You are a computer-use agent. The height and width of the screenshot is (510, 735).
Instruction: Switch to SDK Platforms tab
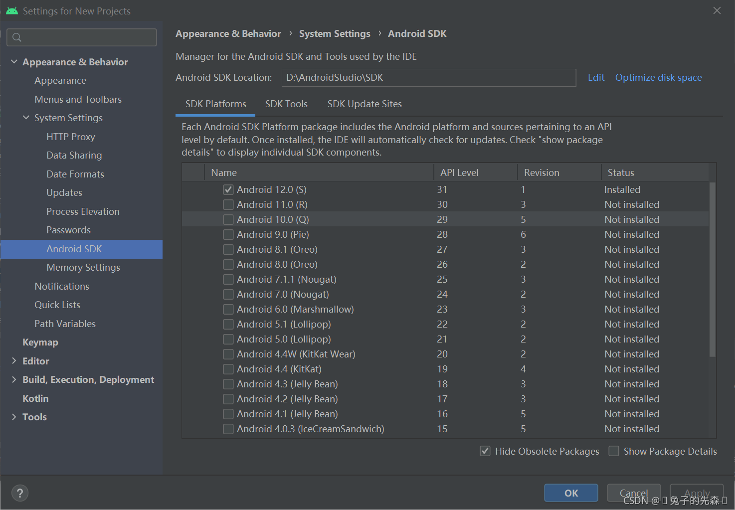tap(216, 104)
